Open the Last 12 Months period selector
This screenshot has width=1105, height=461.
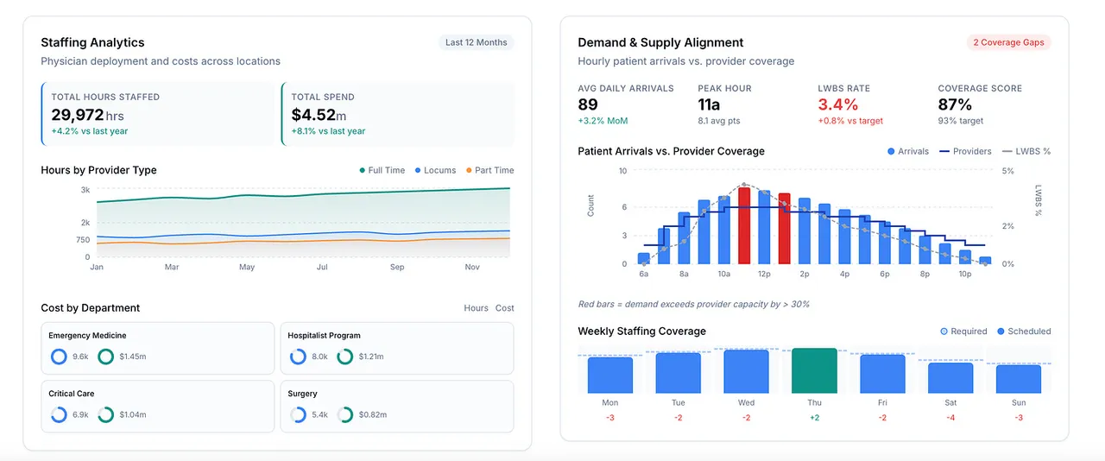coord(476,42)
